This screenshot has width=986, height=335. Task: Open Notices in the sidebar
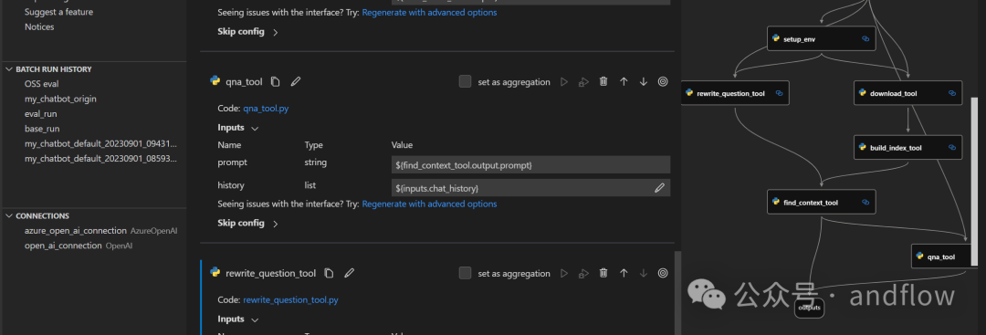pos(39,26)
